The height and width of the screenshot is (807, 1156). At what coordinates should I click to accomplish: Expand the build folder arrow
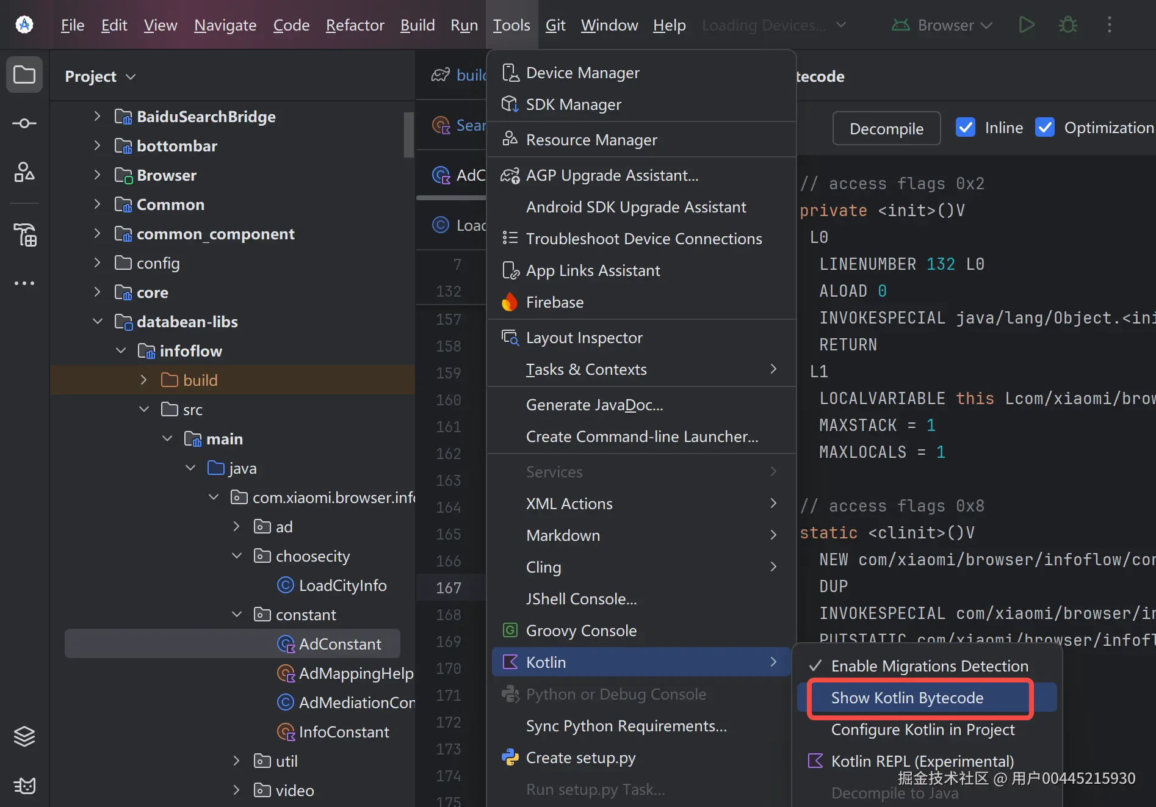click(x=143, y=380)
